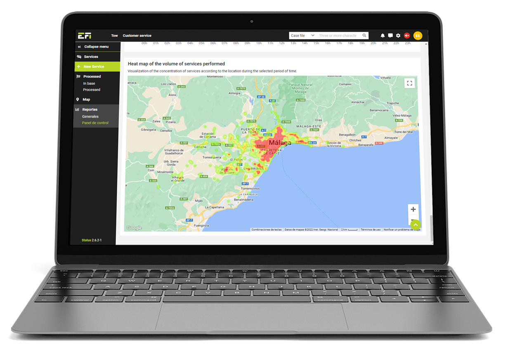
Task: Open the EE user avatar menu
Action: (x=418, y=36)
